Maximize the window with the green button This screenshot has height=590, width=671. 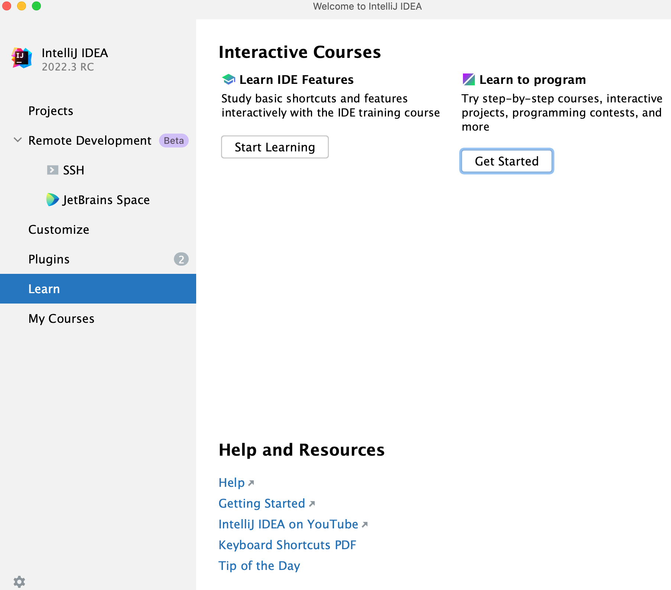(36, 6)
